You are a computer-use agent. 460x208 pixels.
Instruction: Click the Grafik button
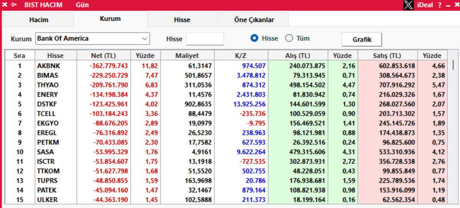pos(362,39)
